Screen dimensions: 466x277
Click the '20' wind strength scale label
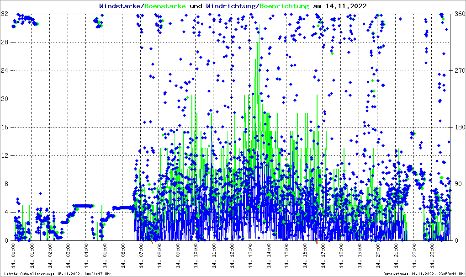coord(5,99)
